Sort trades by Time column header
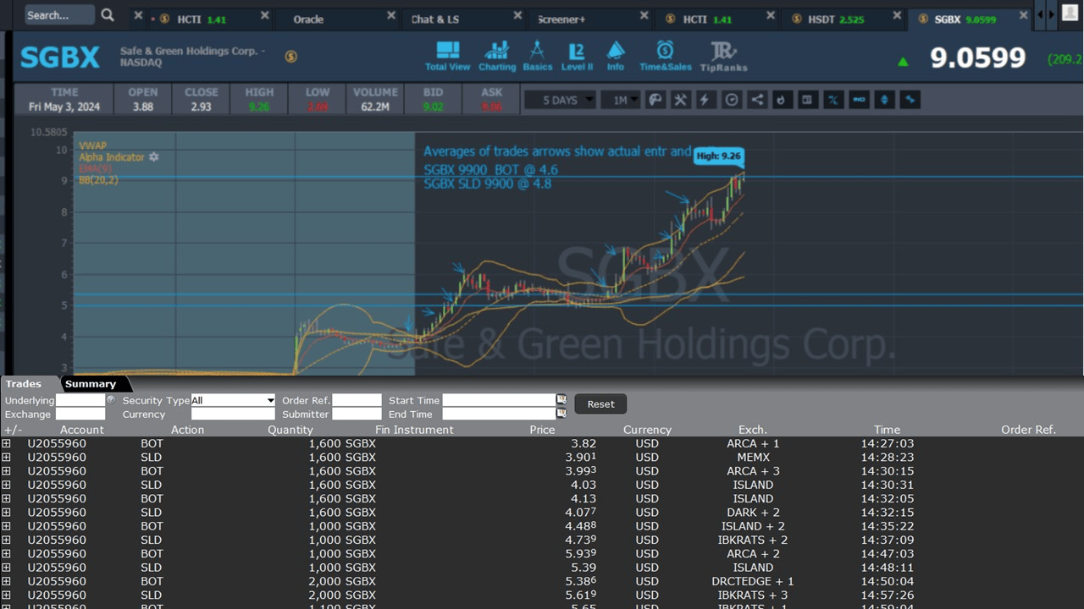This screenshot has height=609, width=1084. [x=887, y=430]
